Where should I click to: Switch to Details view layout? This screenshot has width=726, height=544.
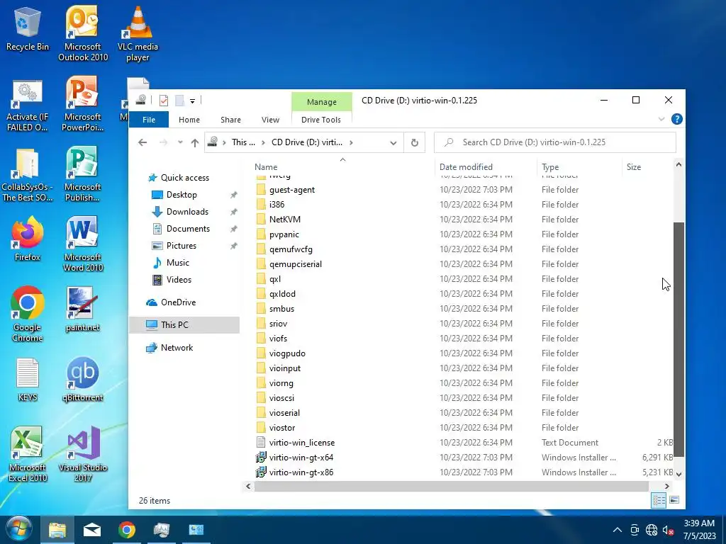click(x=659, y=500)
